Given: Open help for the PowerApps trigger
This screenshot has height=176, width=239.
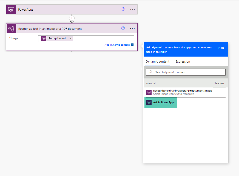Looking at the screenshot, I should [x=123, y=9].
